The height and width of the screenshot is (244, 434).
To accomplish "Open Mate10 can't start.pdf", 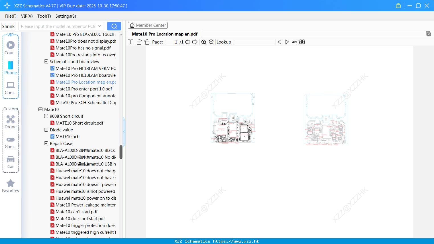I will pyautogui.click(x=74, y=212).
